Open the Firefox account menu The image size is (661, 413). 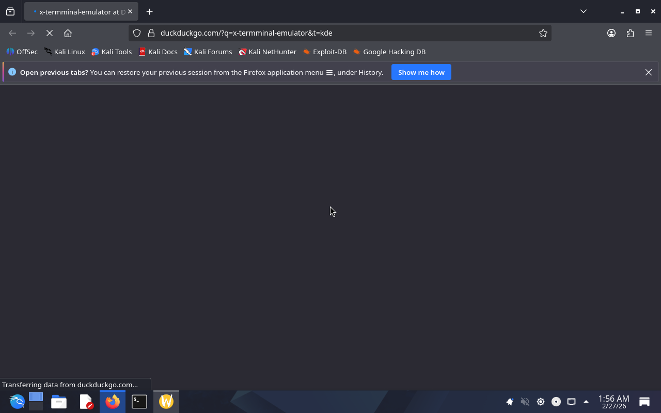click(611, 33)
